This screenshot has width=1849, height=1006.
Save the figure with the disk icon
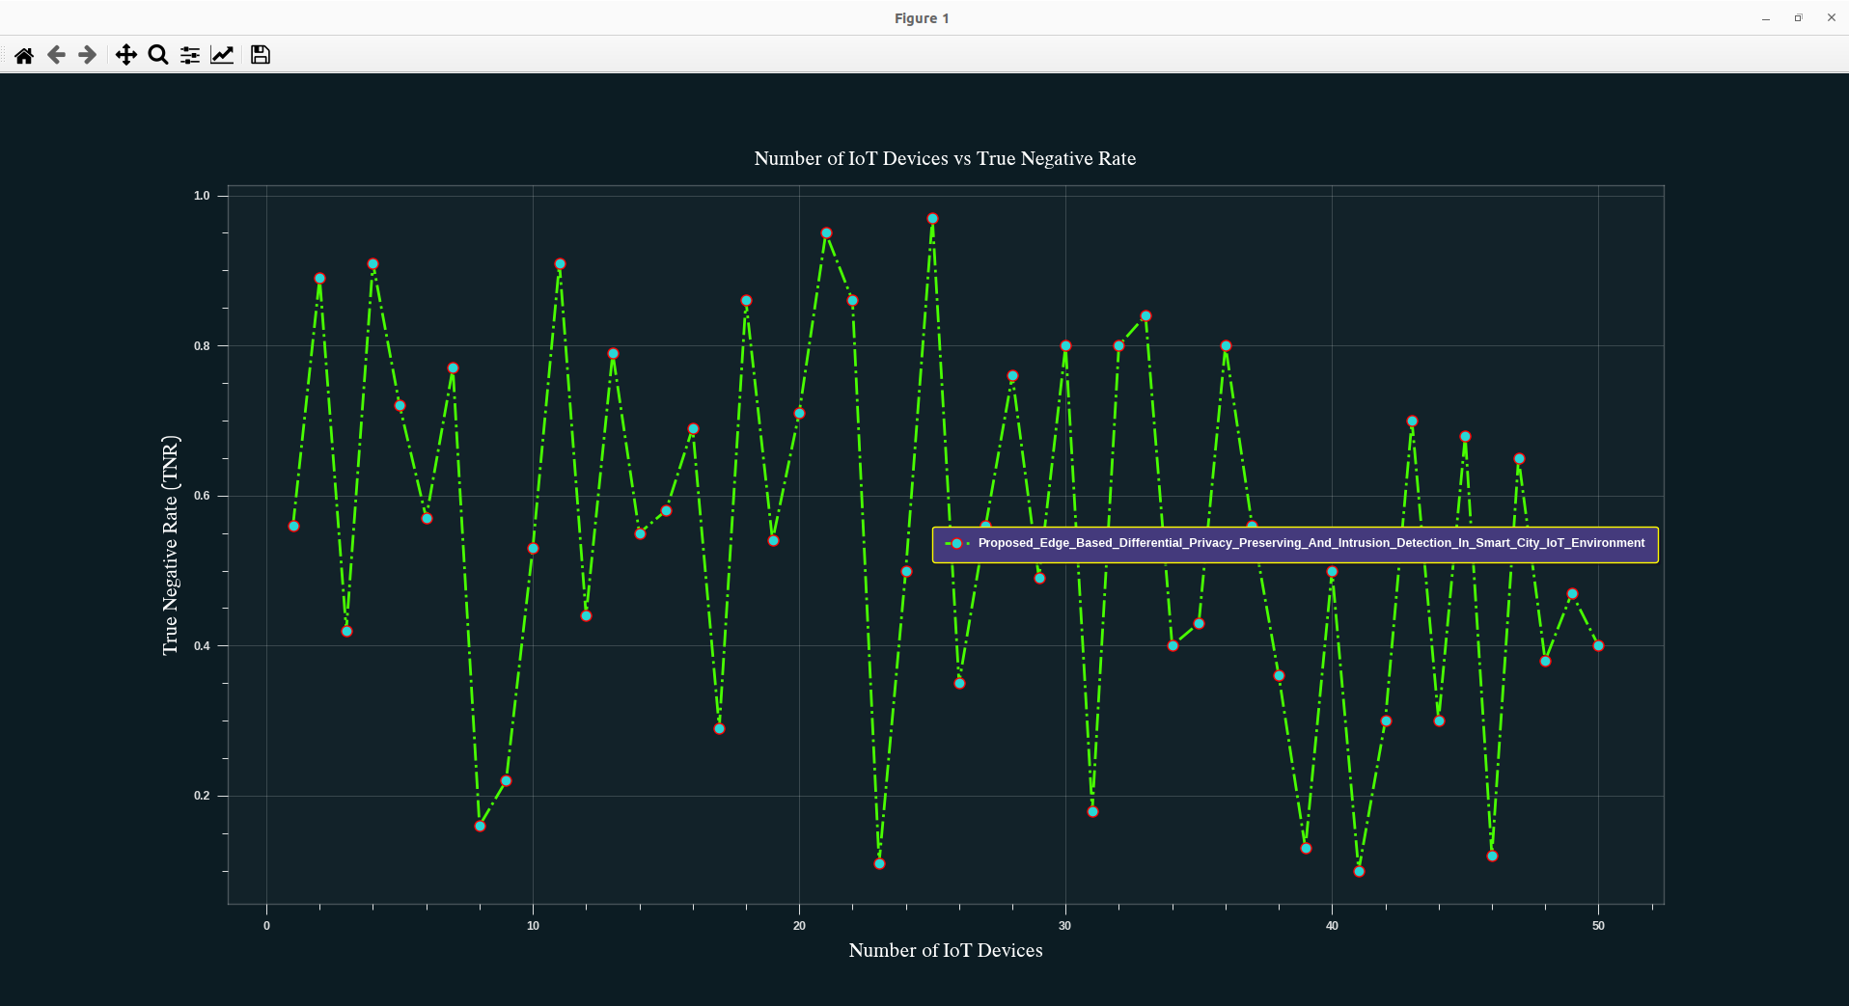coord(260,55)
